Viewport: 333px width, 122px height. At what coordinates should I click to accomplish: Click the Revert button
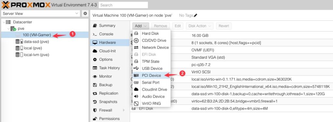tap(224, 26)
